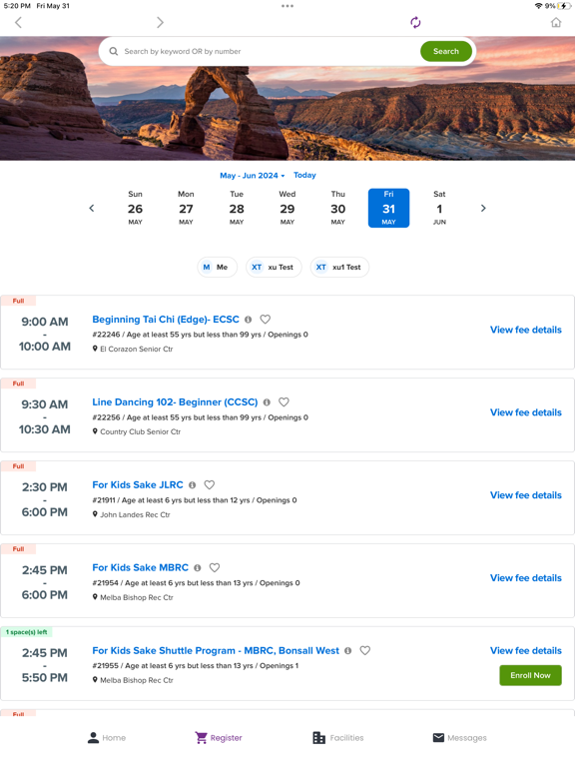Open For Kids Sake Shuttle Program activity
575x767 pixels.
216,650
